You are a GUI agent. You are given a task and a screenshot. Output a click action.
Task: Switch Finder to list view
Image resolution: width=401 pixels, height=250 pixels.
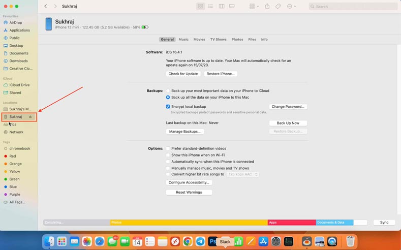(x=210, y=7)
